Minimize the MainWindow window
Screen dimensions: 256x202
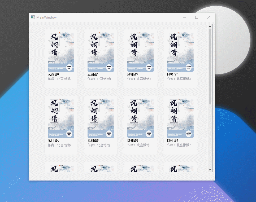point(185,17)
